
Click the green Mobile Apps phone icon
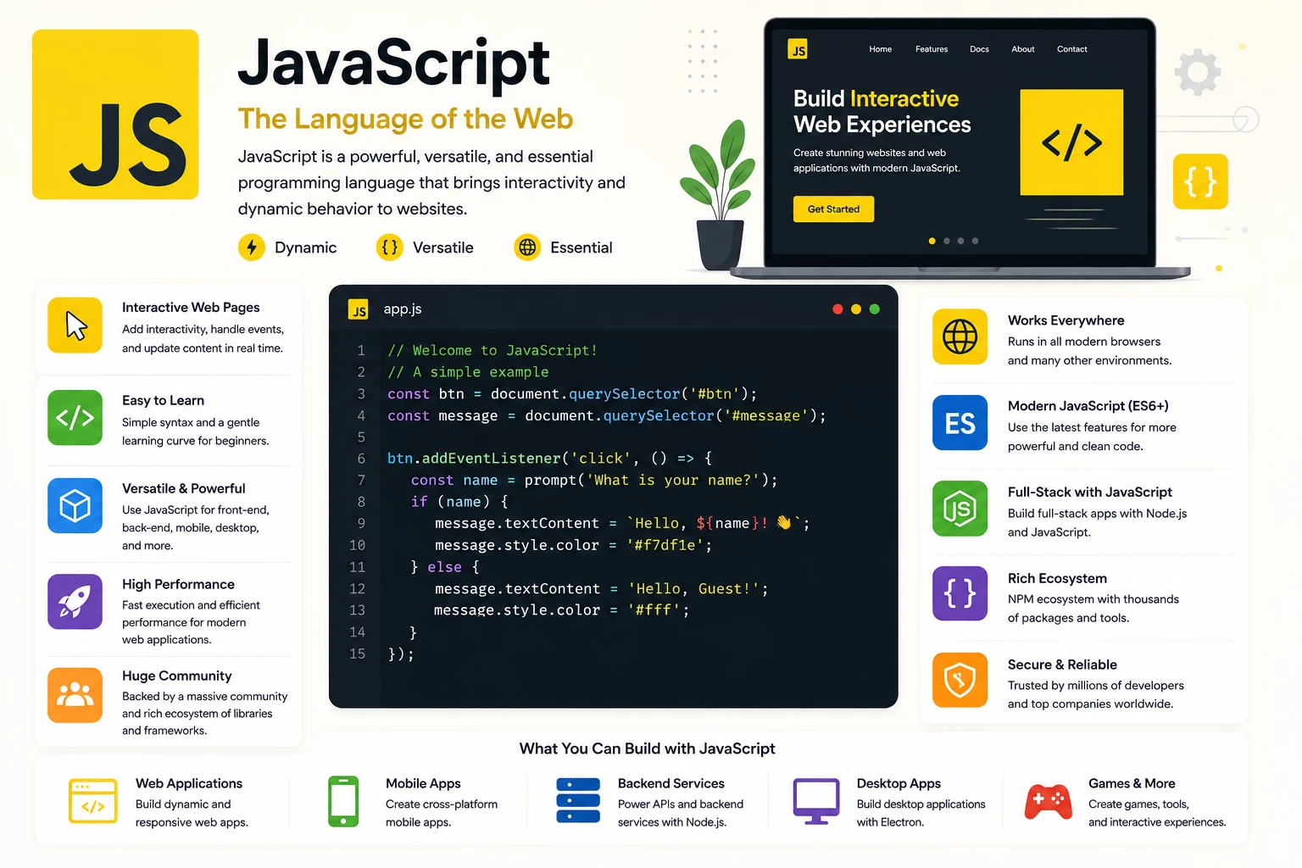[x=343, y=801]
